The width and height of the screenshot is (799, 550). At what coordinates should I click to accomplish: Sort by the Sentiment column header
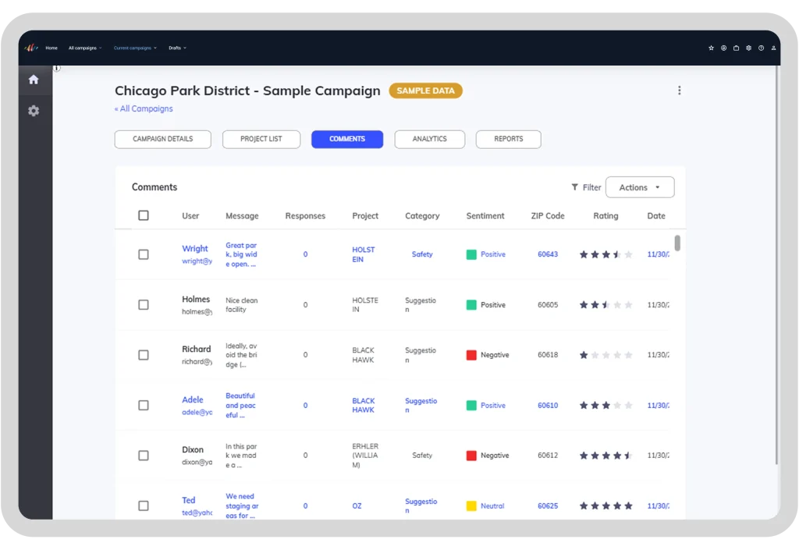[485, 216]
